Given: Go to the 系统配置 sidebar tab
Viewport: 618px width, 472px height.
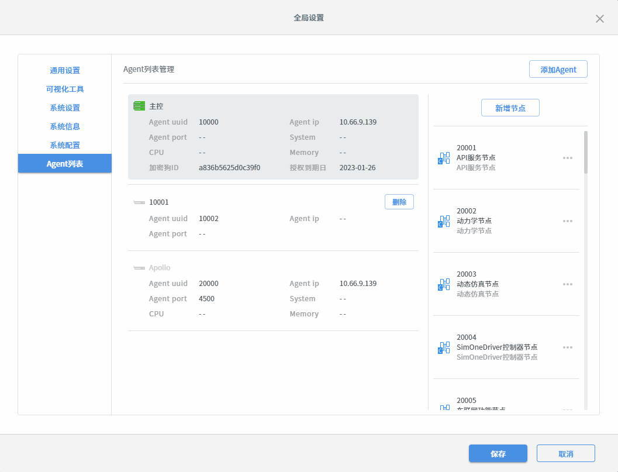Looking at the screenshot, I should click(x=65, y=145).
